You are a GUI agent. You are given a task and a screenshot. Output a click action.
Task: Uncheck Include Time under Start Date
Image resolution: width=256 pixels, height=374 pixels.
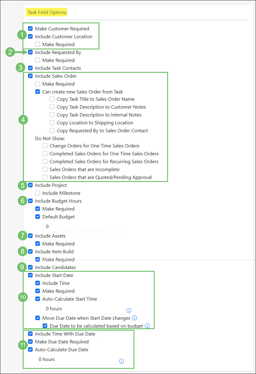(x=38, y=283)
